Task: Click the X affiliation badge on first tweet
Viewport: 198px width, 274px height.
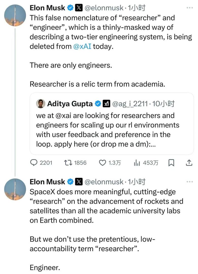Action: tap(79, 8)
